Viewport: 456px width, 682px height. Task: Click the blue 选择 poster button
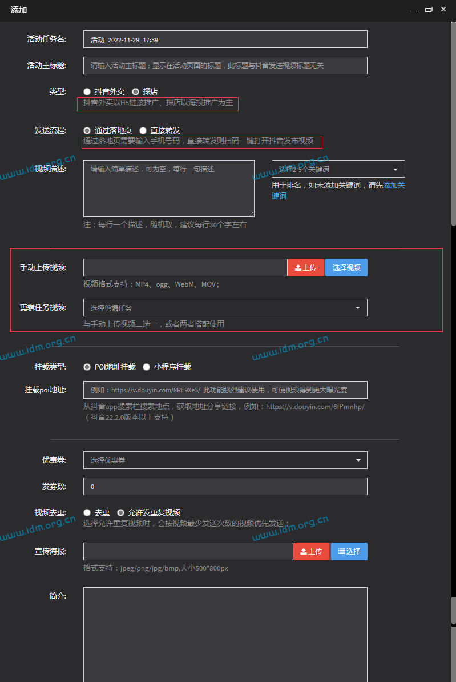pos(349,552)
